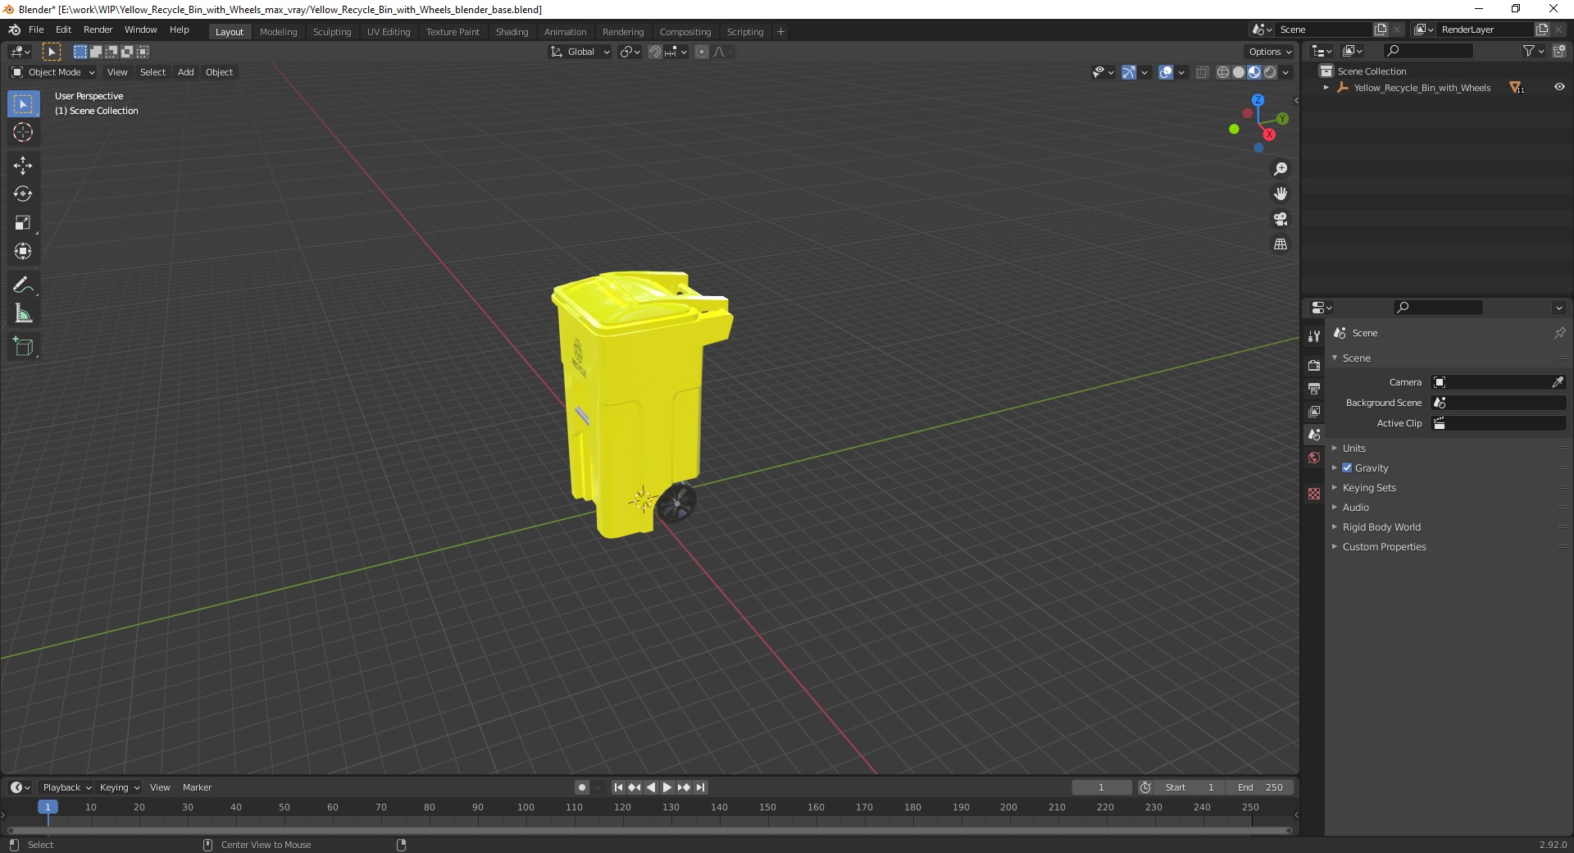
Task: Select the Select Box tool
Action: 23,104
